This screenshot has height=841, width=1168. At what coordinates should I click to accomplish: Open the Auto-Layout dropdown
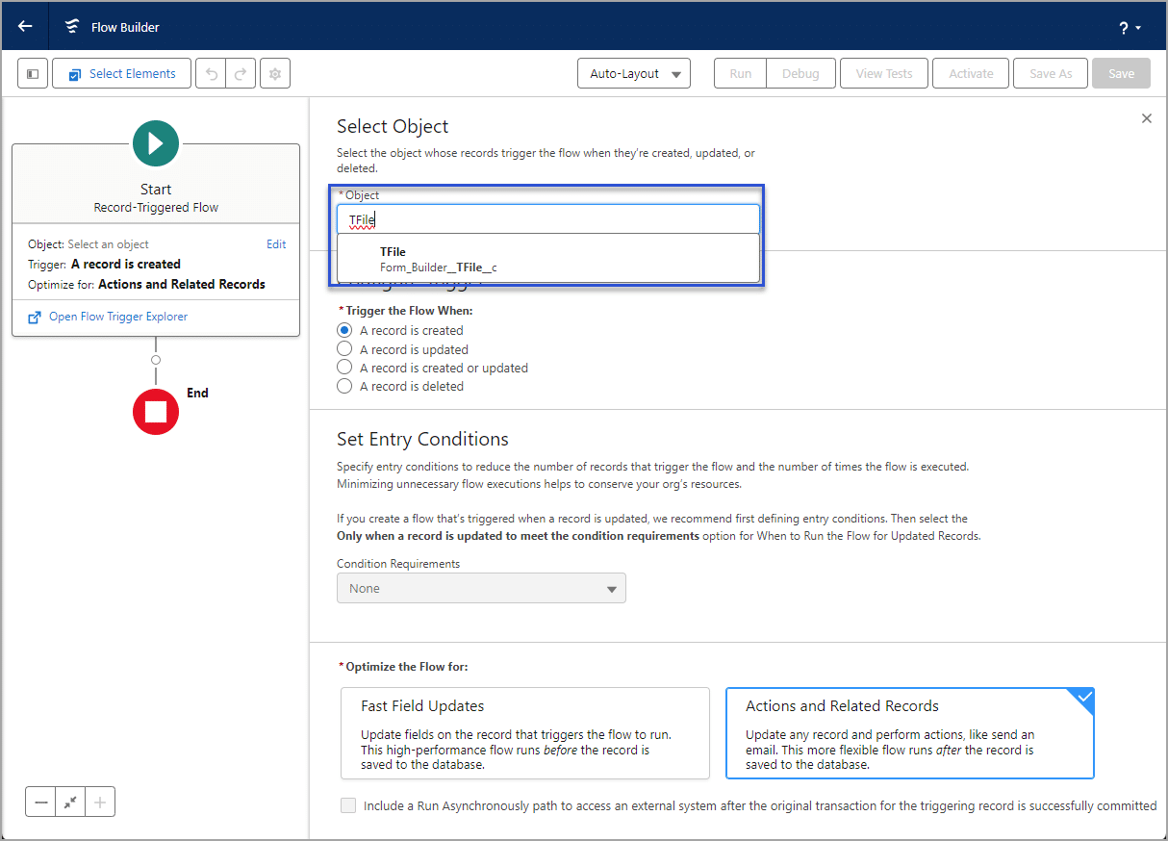point(633,72)
